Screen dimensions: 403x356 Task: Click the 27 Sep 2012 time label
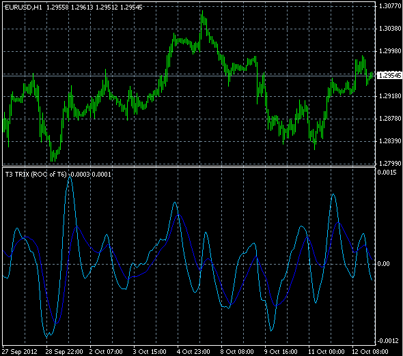tap(20, 352)
